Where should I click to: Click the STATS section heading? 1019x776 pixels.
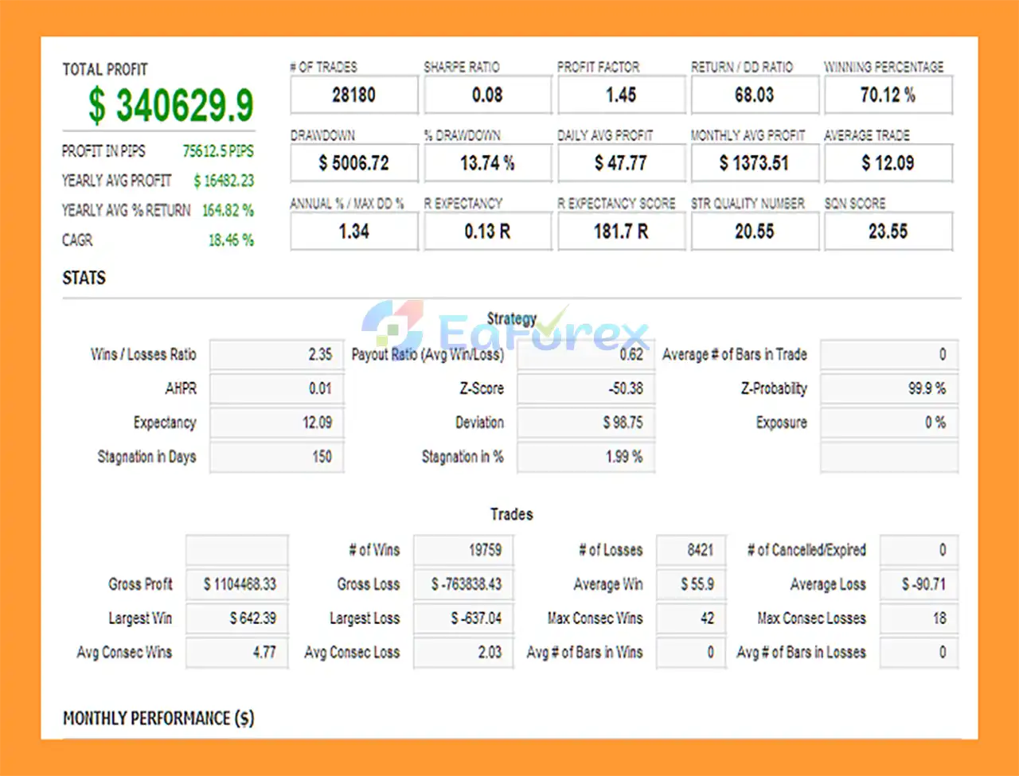coord(84,278)
